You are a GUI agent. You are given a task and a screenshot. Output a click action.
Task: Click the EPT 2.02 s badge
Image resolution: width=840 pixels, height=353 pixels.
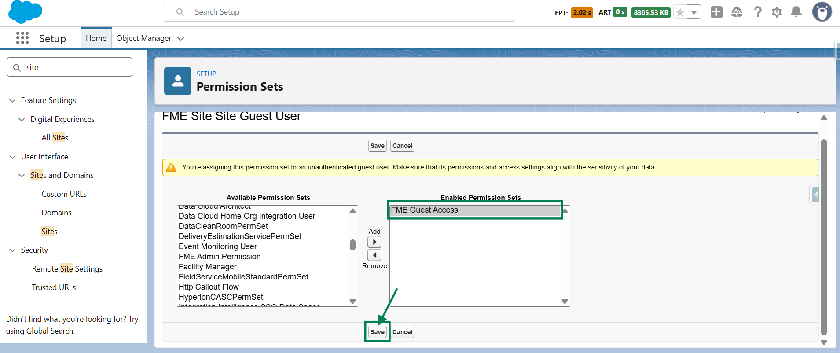click(x=582, y=13)
